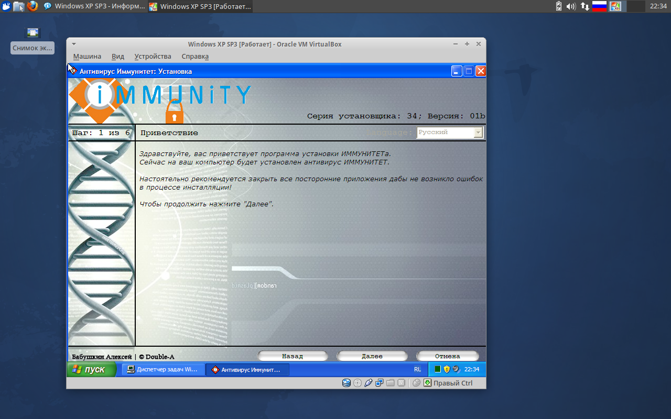This screenshot has height=419, width=671.
Task: Select the screenshot file icon on desktop
Action: tap(33, 32)
